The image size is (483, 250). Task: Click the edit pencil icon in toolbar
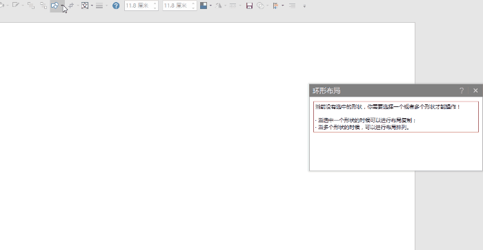pyautogui.click(x=15, y=6)
